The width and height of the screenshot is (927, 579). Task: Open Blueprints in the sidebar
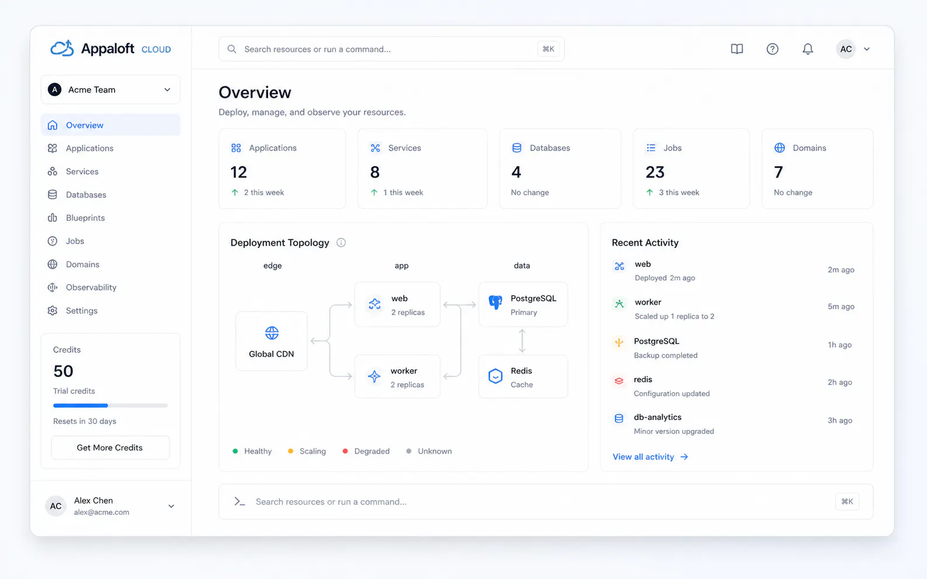pos(110,218)
